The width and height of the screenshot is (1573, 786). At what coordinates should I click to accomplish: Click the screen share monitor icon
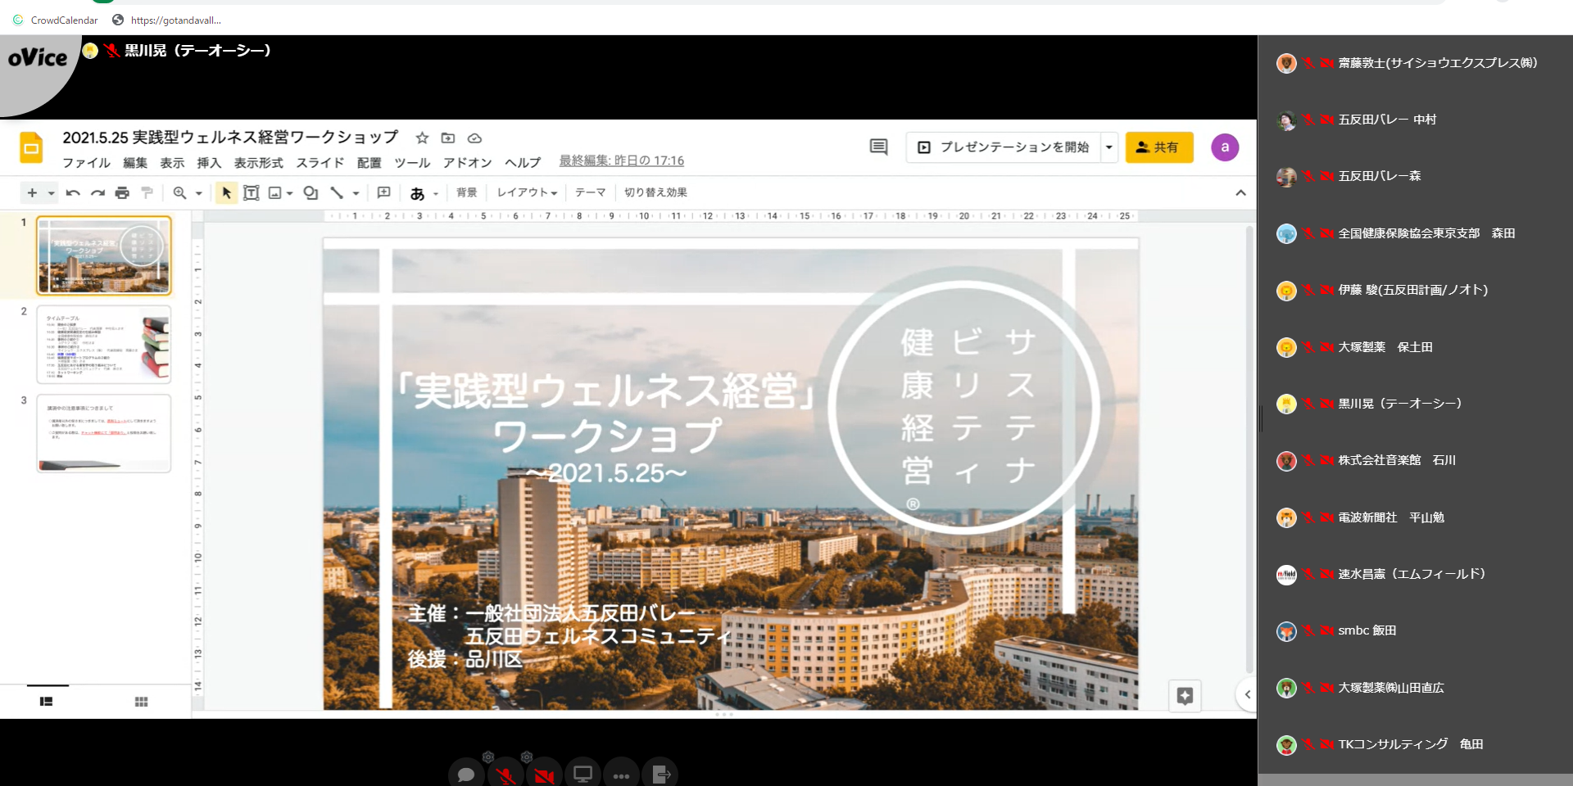tap(583, 774)
